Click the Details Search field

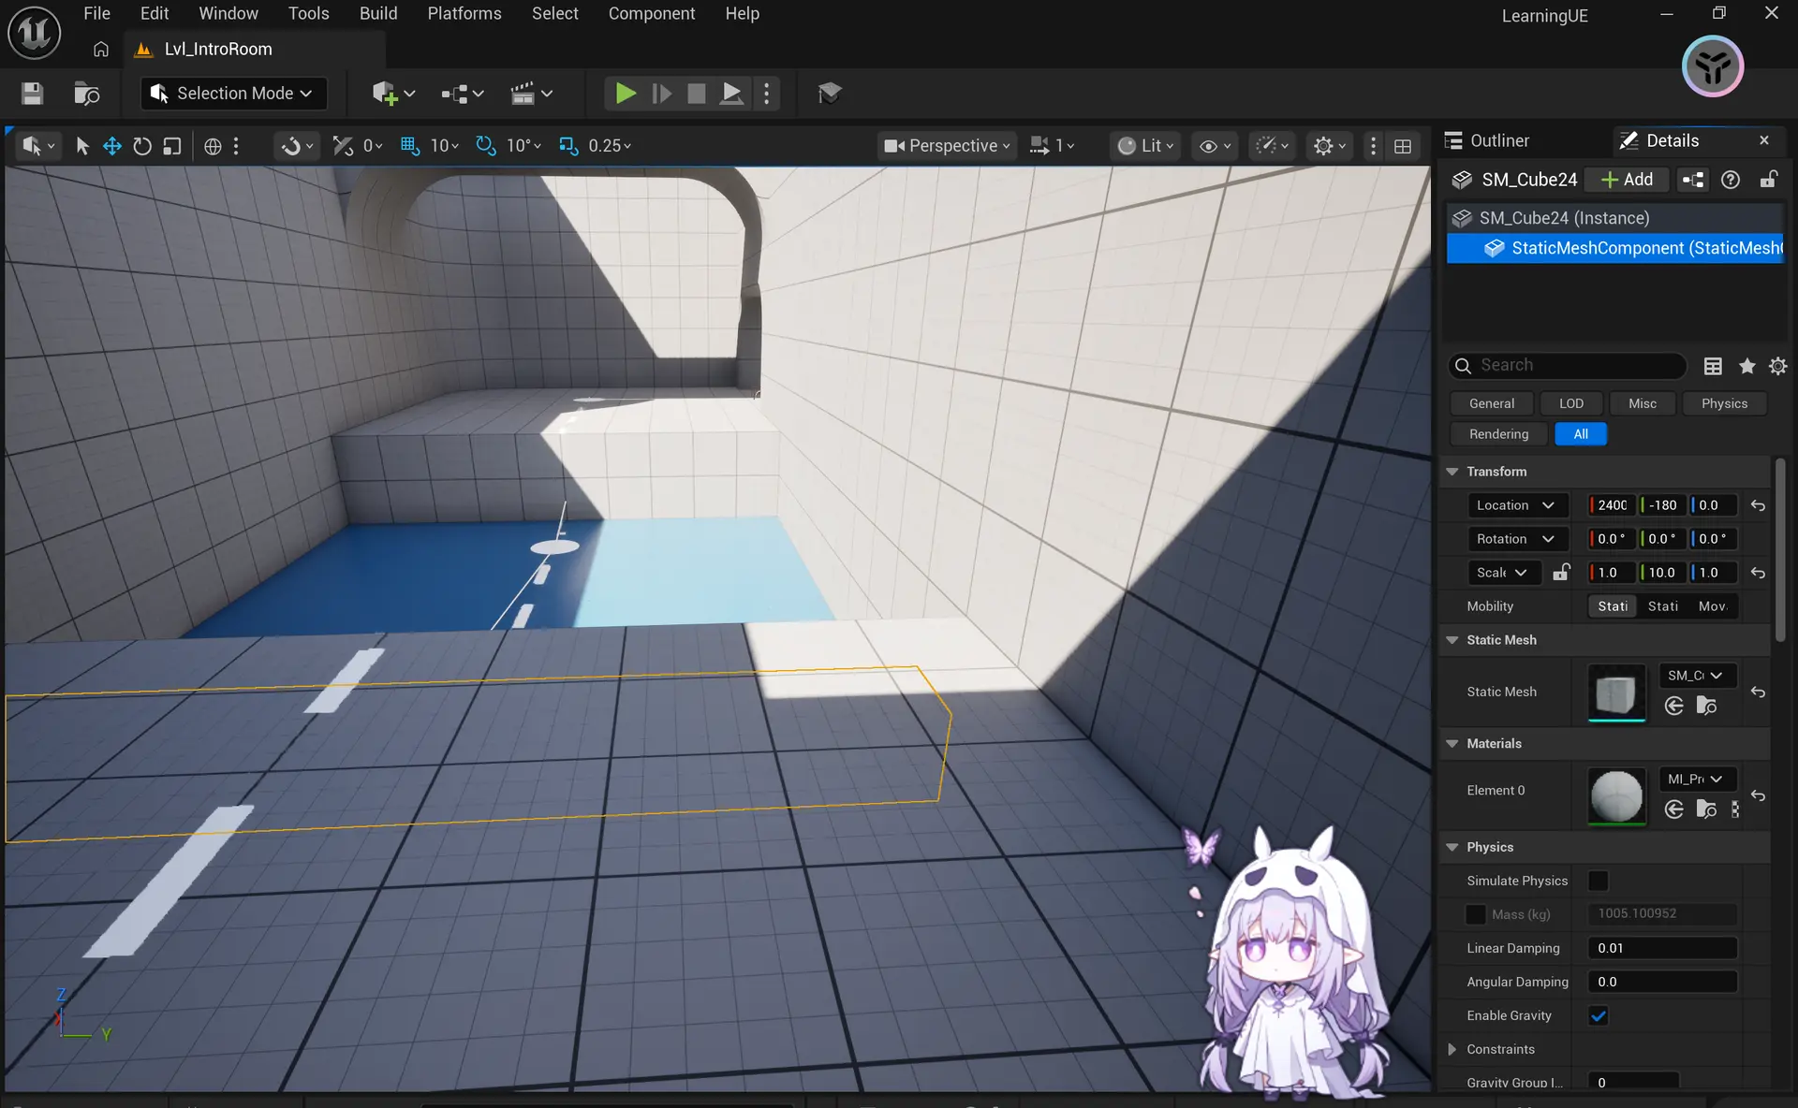pyautogui.click(x=1569, y=366)
